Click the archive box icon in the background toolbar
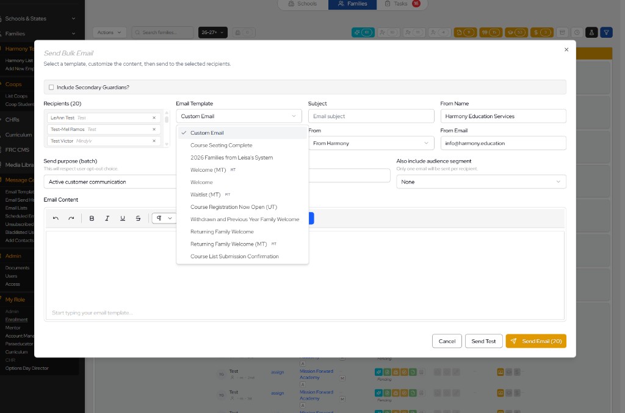 coord(562,33)
